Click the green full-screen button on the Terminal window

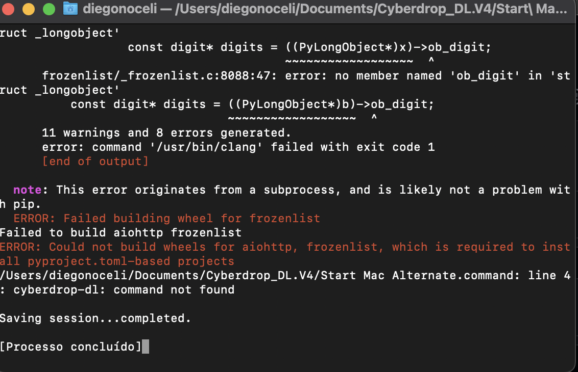tap(49, 9)
